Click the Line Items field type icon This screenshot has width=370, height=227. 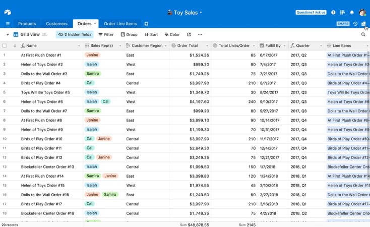(x=329, y=45)
